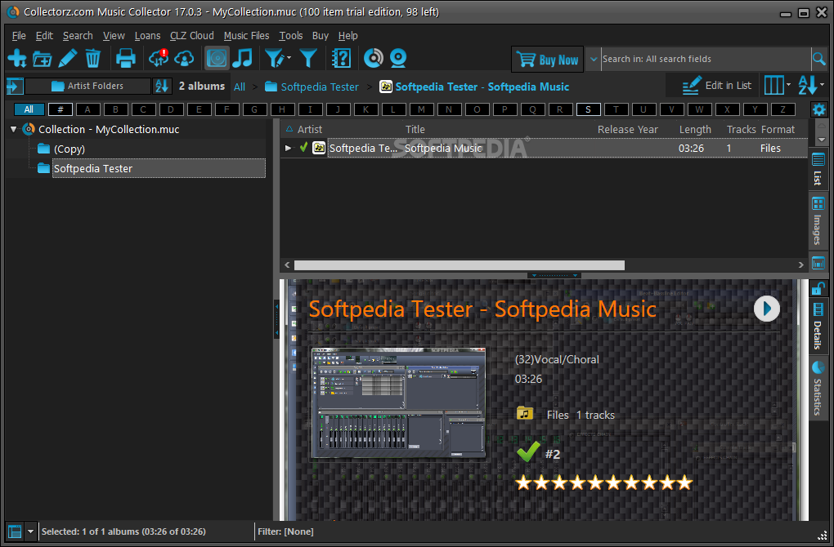Open the Loans menu
Image resolution: width=834 pixels, height=547 pixels.
147,36
